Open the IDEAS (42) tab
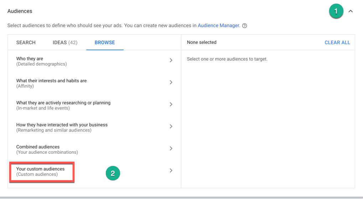363x199 pixels. click(x=65, y=42)
